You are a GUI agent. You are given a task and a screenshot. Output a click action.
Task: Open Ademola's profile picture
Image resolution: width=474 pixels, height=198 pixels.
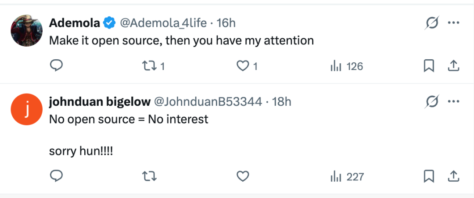tap(26, 31)
